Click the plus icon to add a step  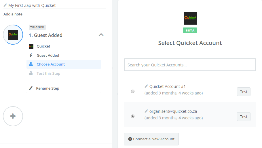[13, 116]
